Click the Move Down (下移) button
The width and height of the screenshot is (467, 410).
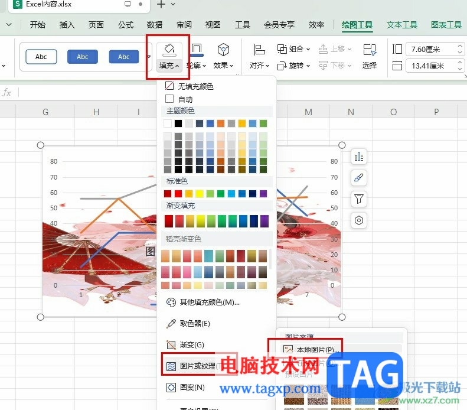click(335, 65)
